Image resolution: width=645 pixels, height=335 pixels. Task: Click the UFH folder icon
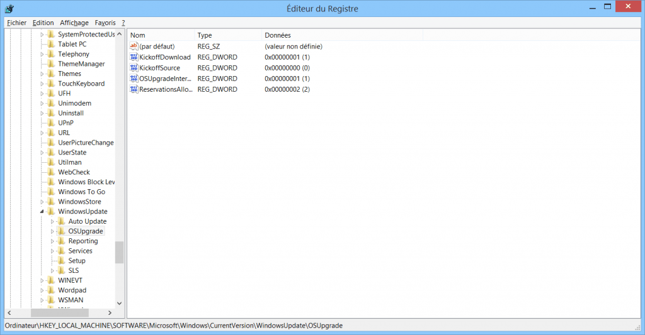click(x=51, y=93)
